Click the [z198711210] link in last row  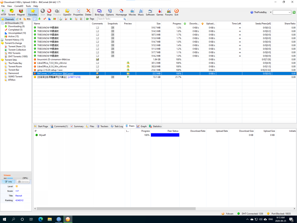pos(74,77)
